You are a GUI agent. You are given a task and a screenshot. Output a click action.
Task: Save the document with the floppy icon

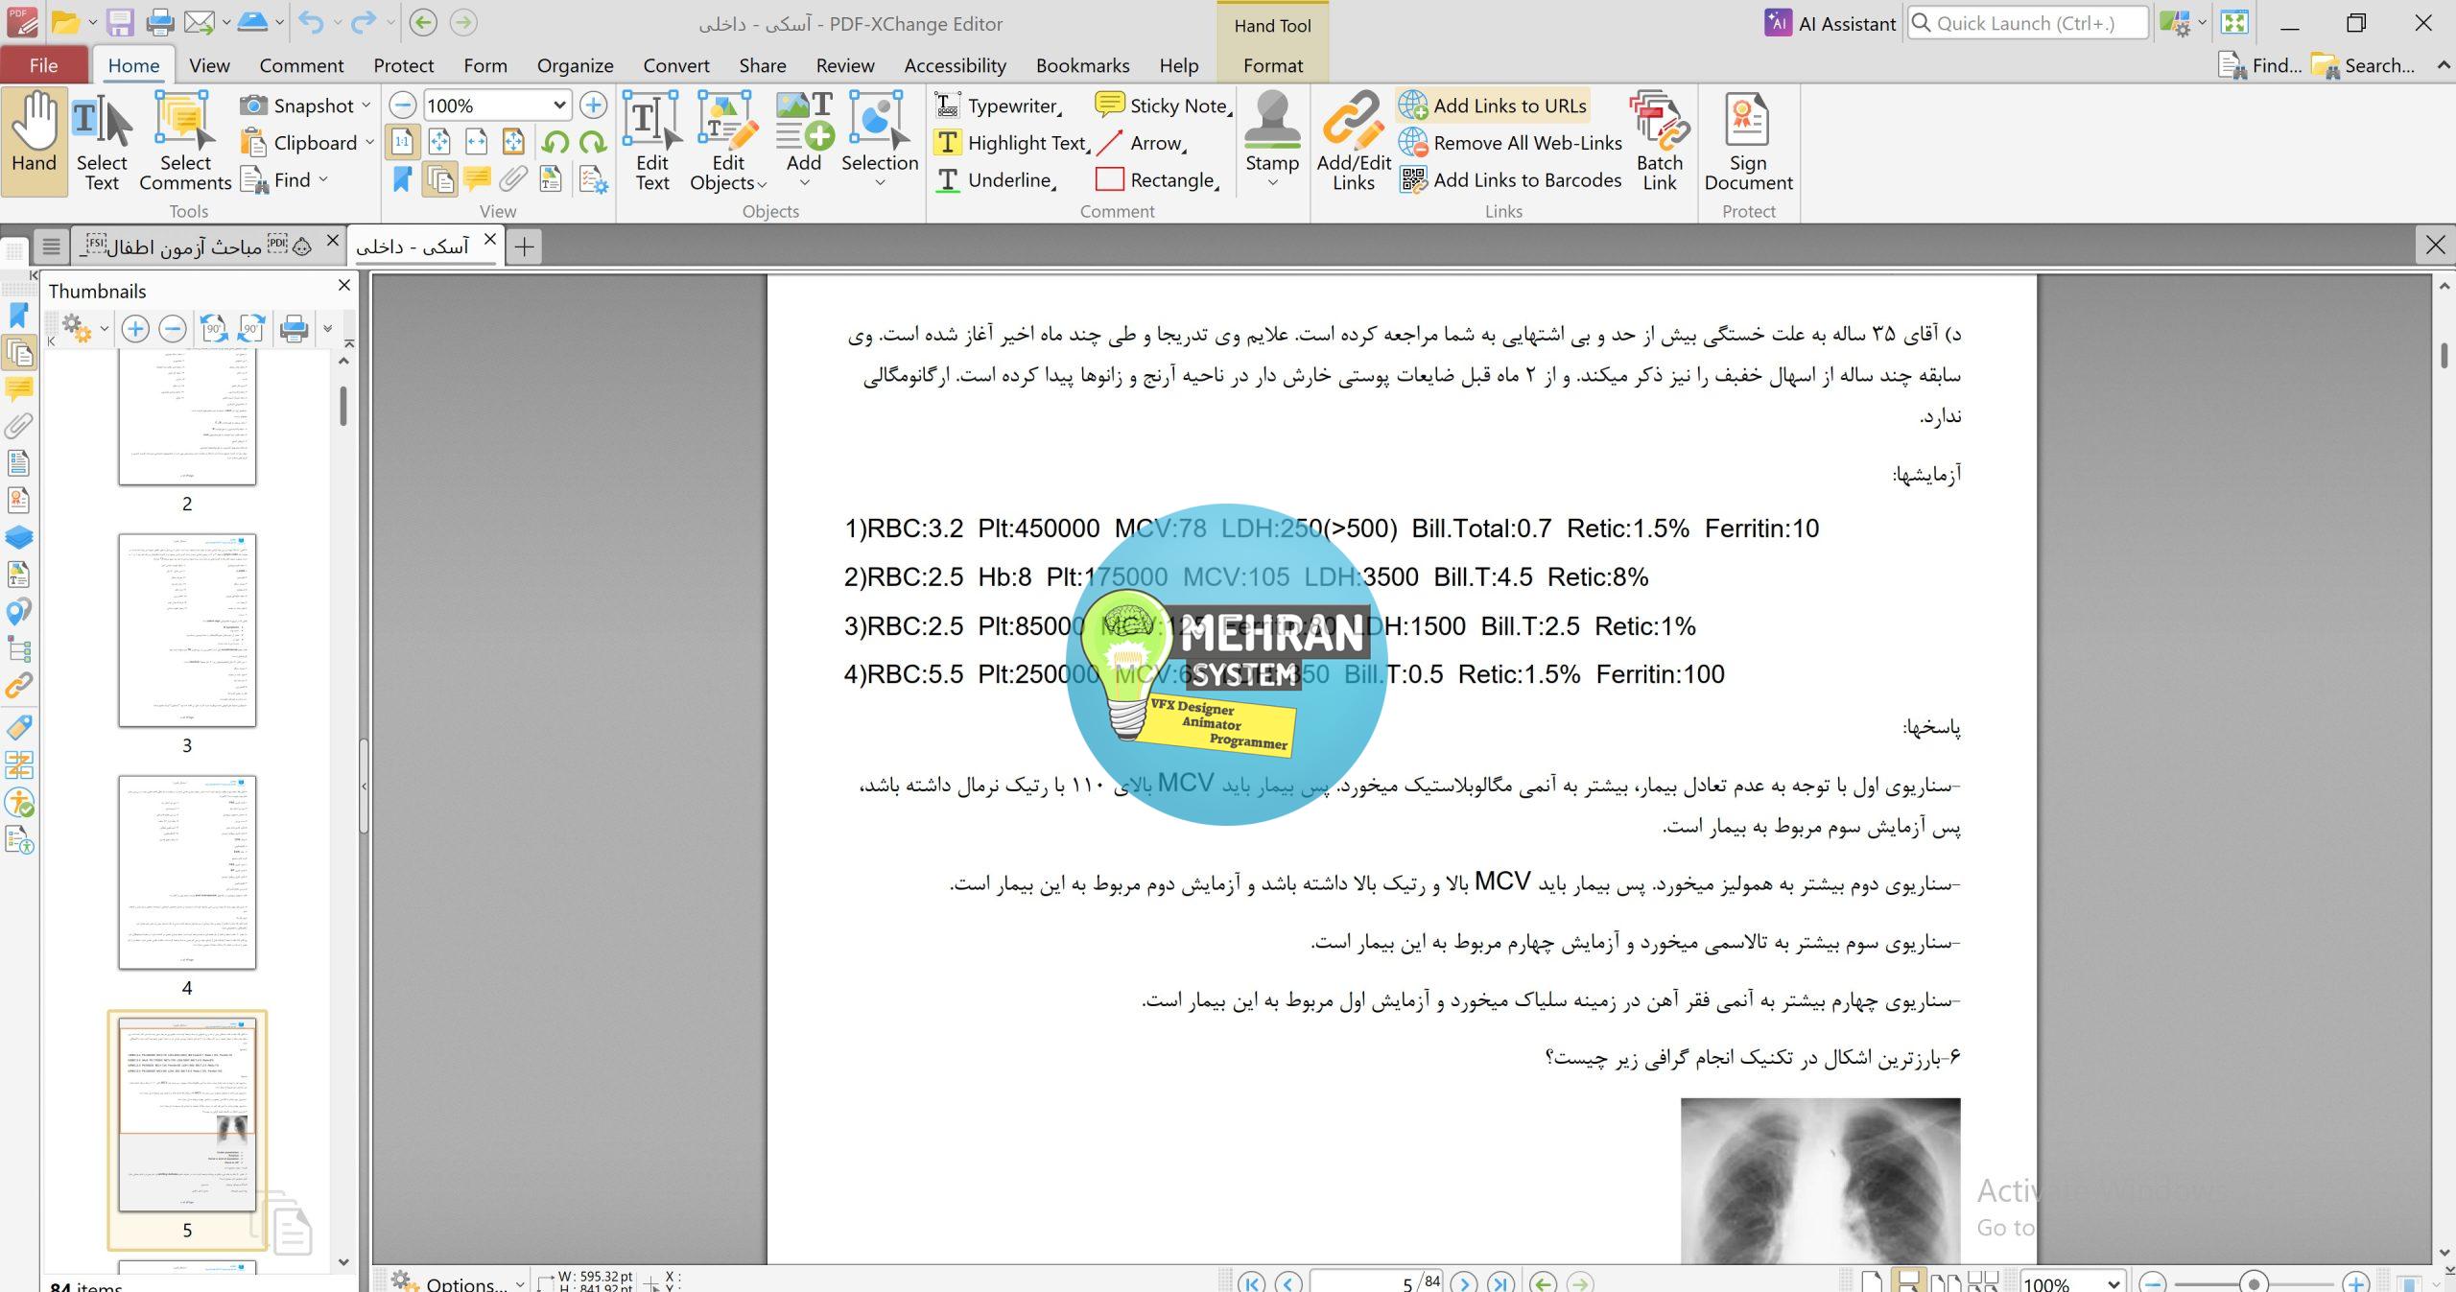click(121, 23)
